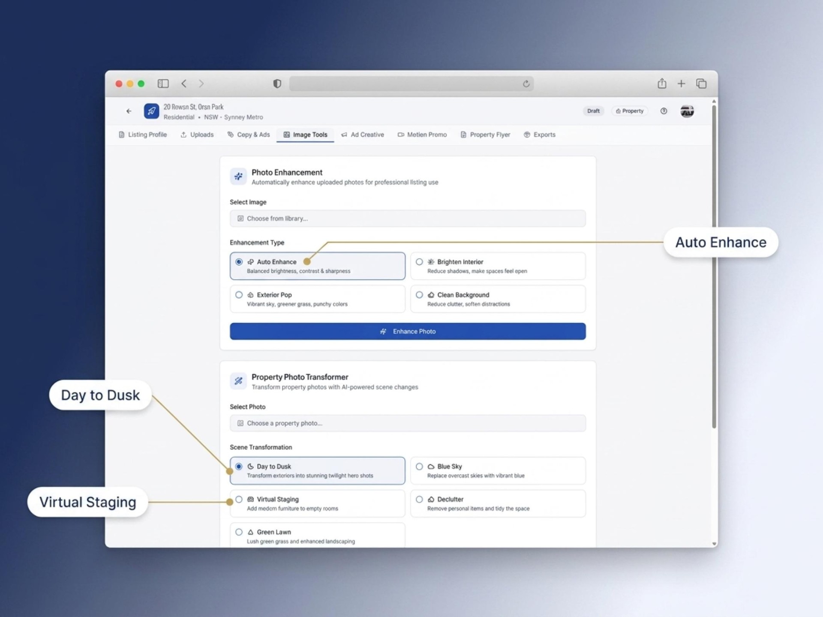Click the Draft status badge
Image resolution: width=823 pixels, height=617 pixels.
(593, 111)
